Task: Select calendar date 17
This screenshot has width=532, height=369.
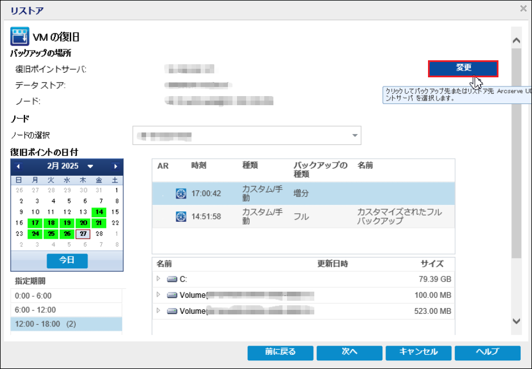Action: [x=35, y=223]
